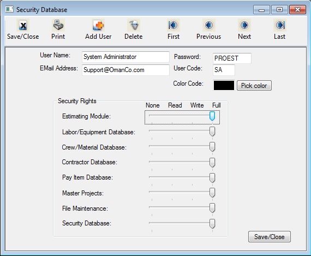
Task: Click the Pay Item Database slider thumb
Action: (x=212, y=177)
